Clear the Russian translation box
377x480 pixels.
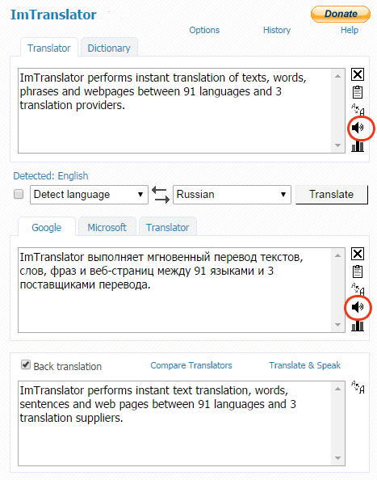(358, 254)
